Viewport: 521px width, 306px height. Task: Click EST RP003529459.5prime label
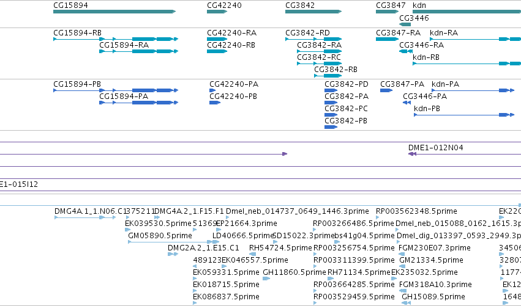[354, 297]
